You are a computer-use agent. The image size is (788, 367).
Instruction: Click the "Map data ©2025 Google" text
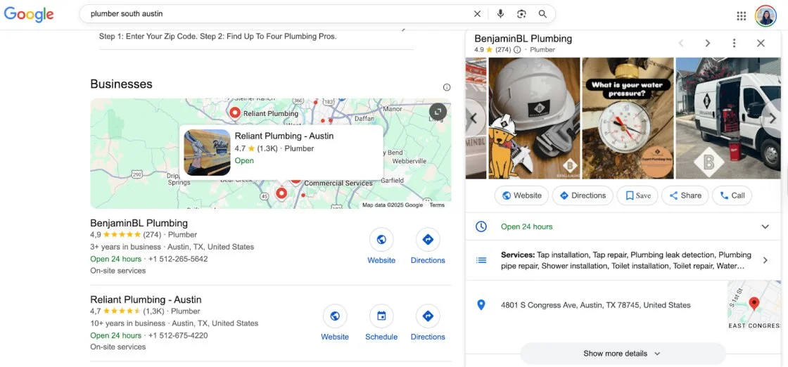click(x=393, y=205)
